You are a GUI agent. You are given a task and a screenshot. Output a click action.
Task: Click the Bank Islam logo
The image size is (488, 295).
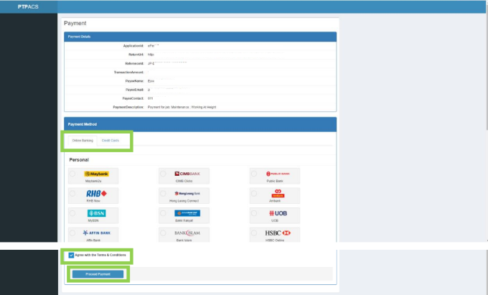pyautogui.click(x=187, y=233)
